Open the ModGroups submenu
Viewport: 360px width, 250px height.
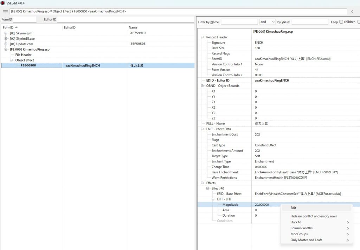[x=299, y=234]
